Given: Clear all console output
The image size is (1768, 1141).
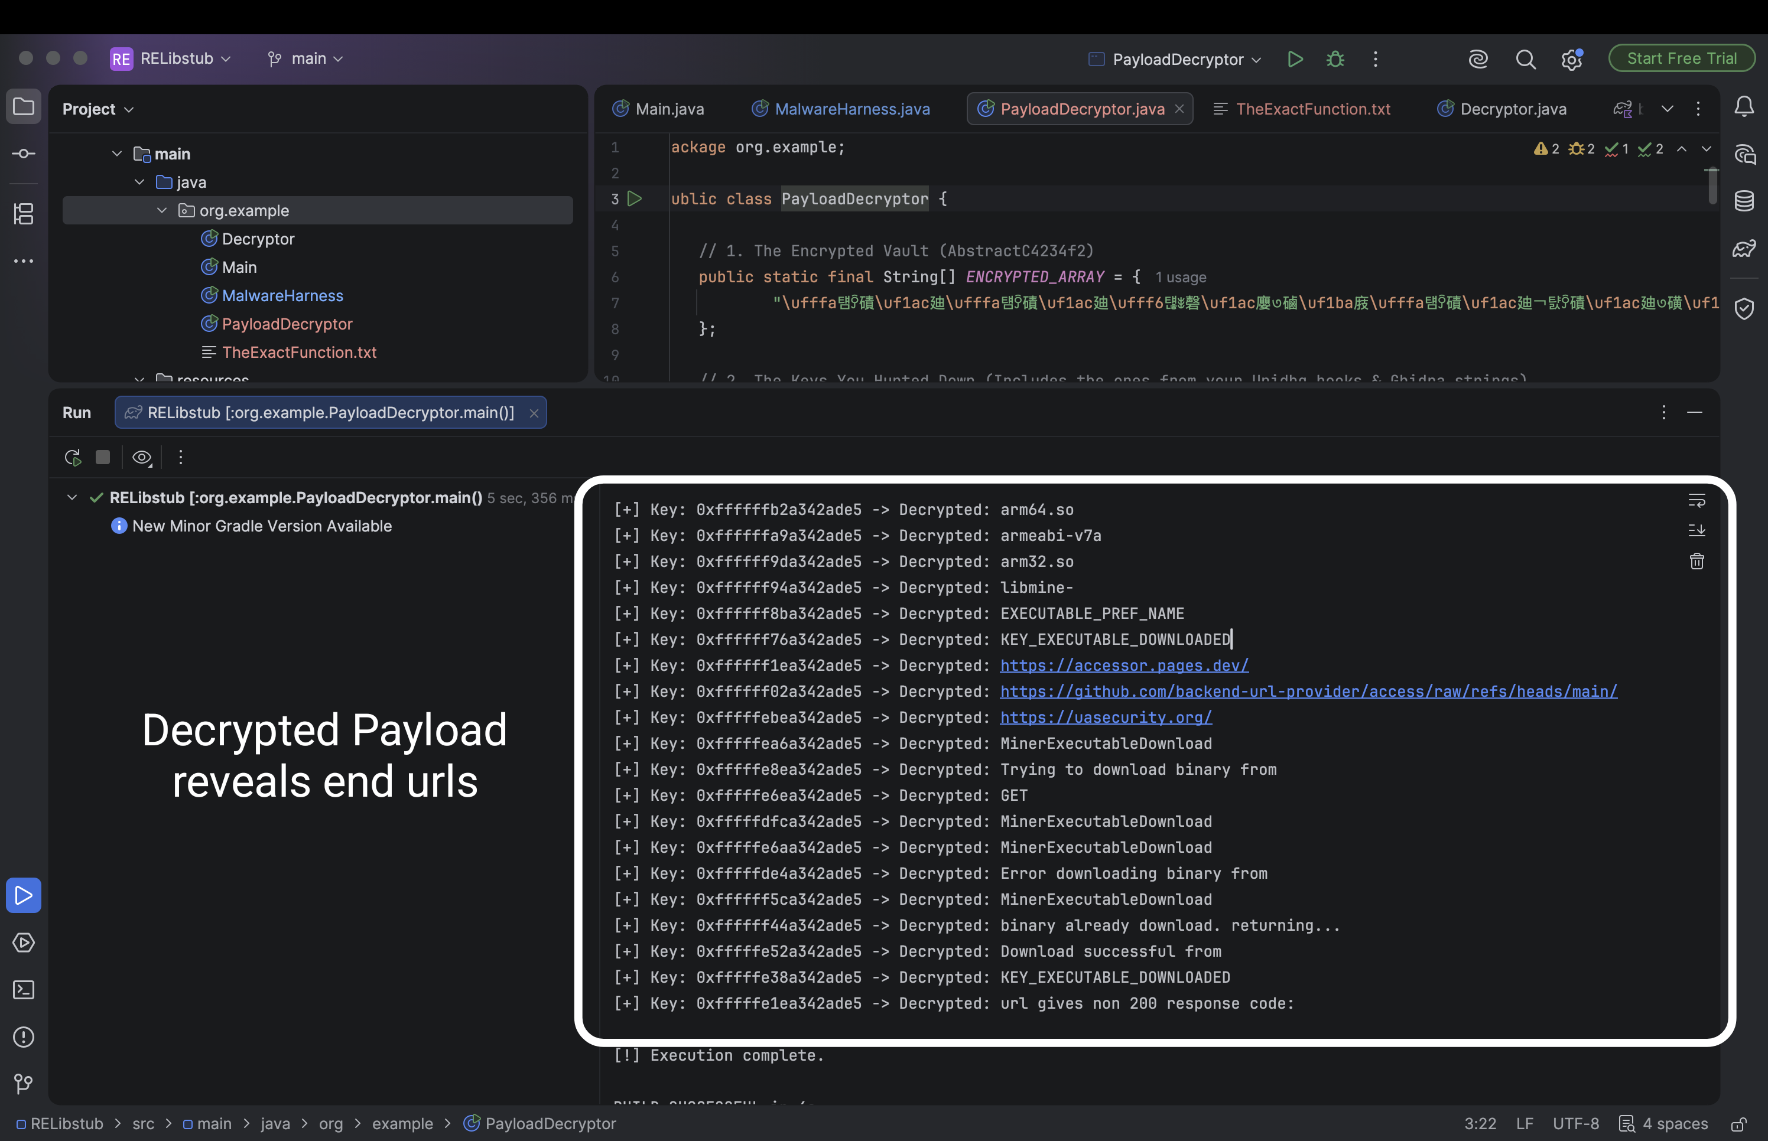Looking at the screenshot, I should [1697, 561].
